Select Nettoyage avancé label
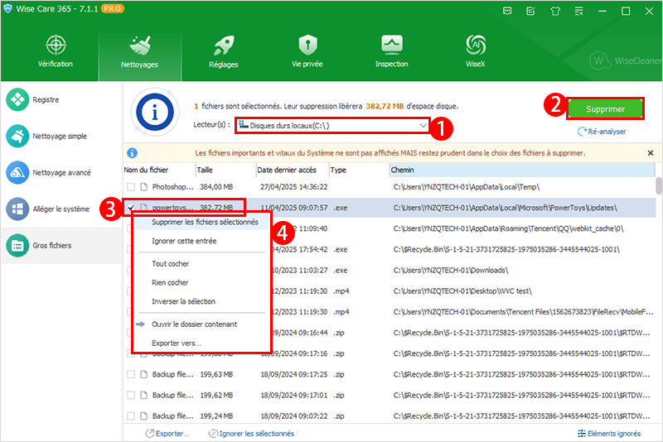Screen dimensions: 663x442 coord(61,173)
